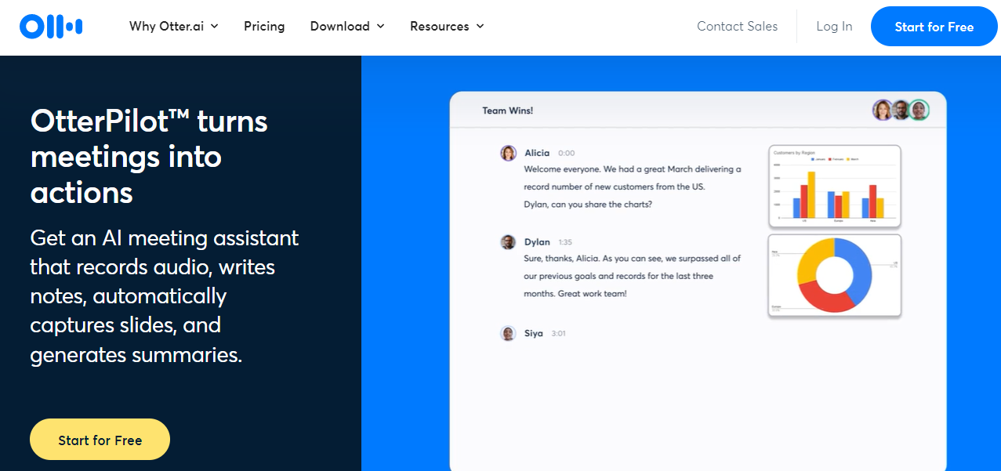
Task: Click the text 'months. Great work team!'
Action: click(575, 294)
